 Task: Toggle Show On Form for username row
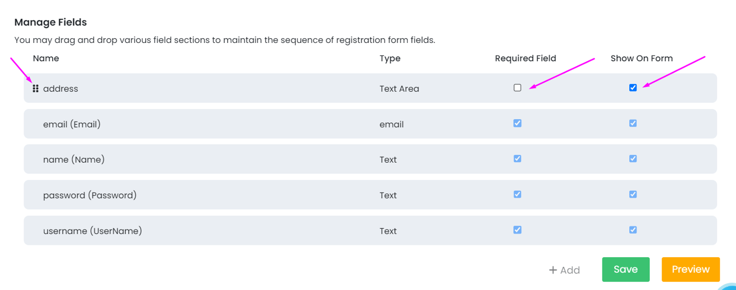click(633, 230)
